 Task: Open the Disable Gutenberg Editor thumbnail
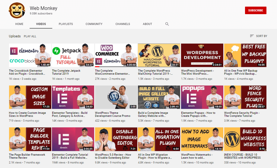[116, 139]
